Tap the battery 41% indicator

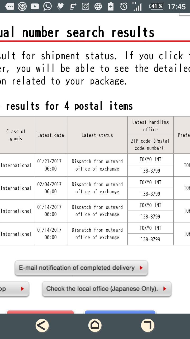(x=156, y=6)
